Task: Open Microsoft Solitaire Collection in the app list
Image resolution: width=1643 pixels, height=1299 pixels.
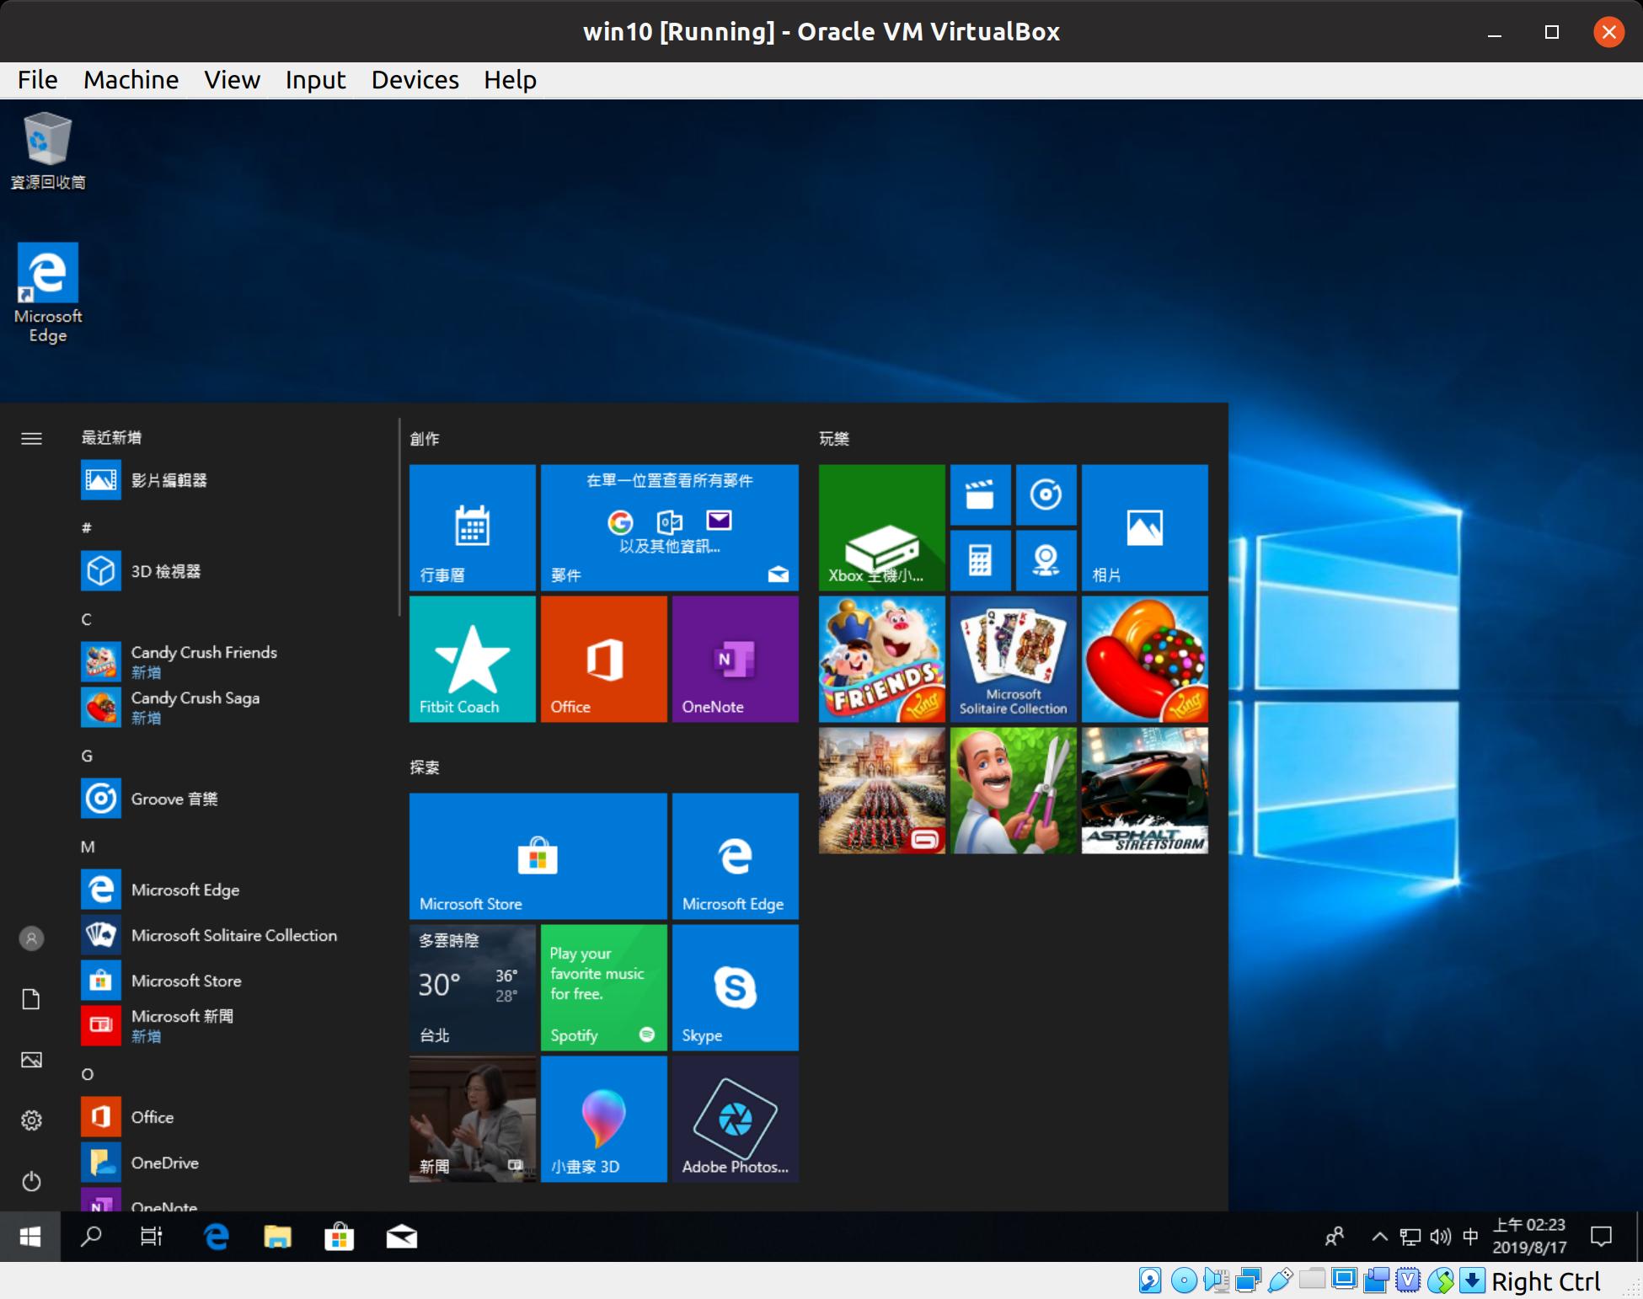Action: click(232, 935)
